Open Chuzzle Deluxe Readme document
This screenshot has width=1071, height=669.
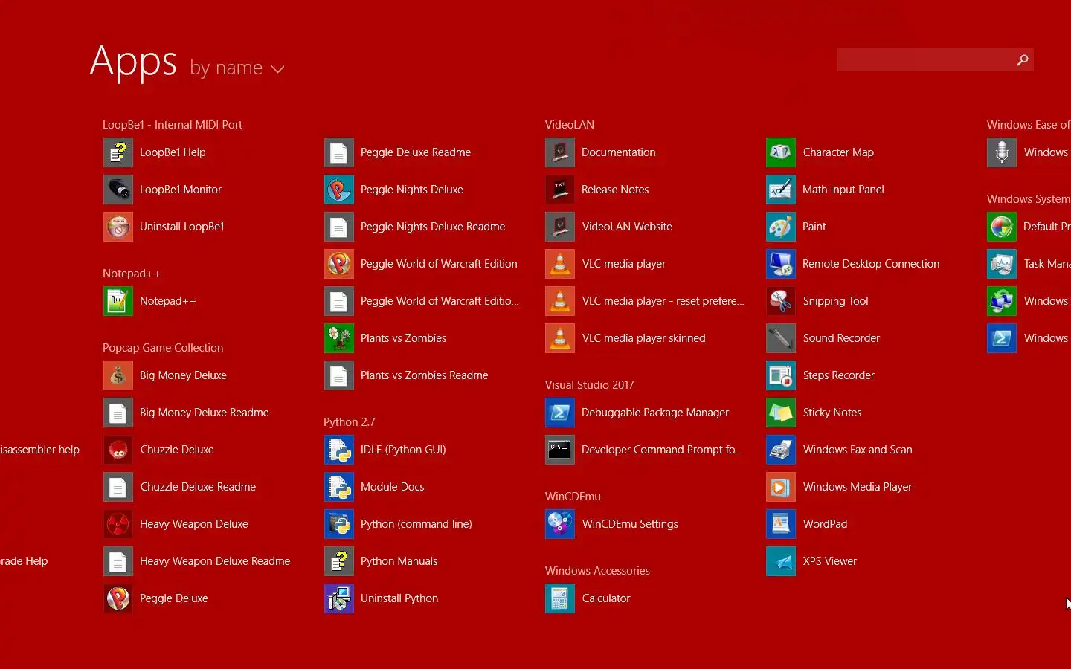point(180,487)
